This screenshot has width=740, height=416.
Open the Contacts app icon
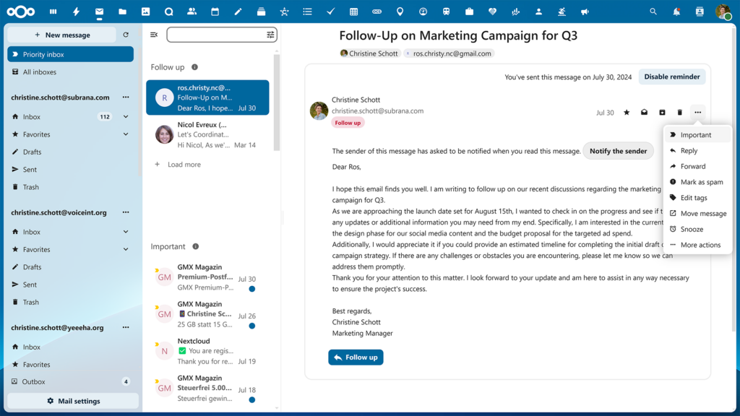(x=192, y=11)
